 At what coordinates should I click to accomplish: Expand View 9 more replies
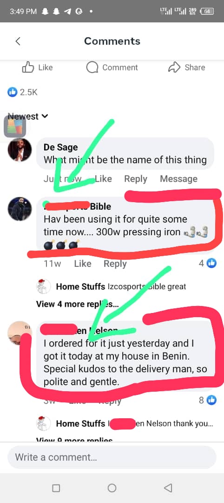point(74,440)
